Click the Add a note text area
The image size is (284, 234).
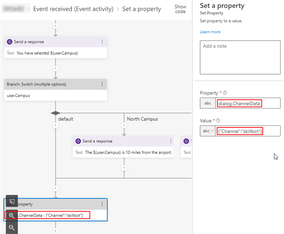coord(240,58)
